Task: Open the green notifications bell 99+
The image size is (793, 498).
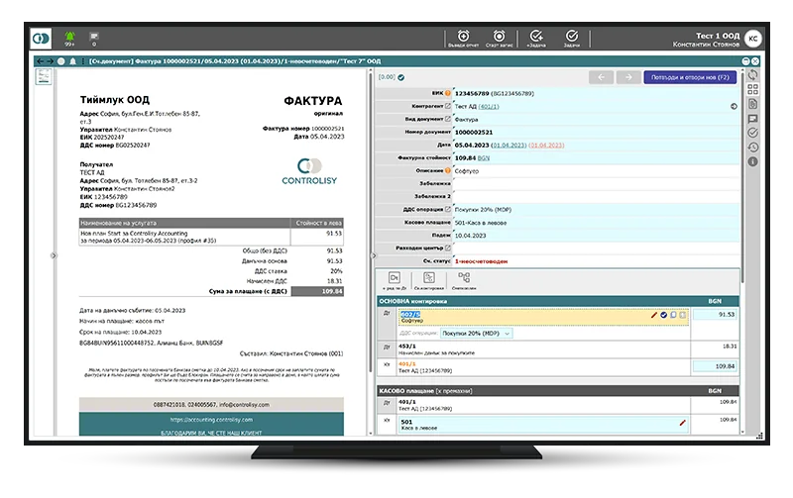Action: (69, 38)
